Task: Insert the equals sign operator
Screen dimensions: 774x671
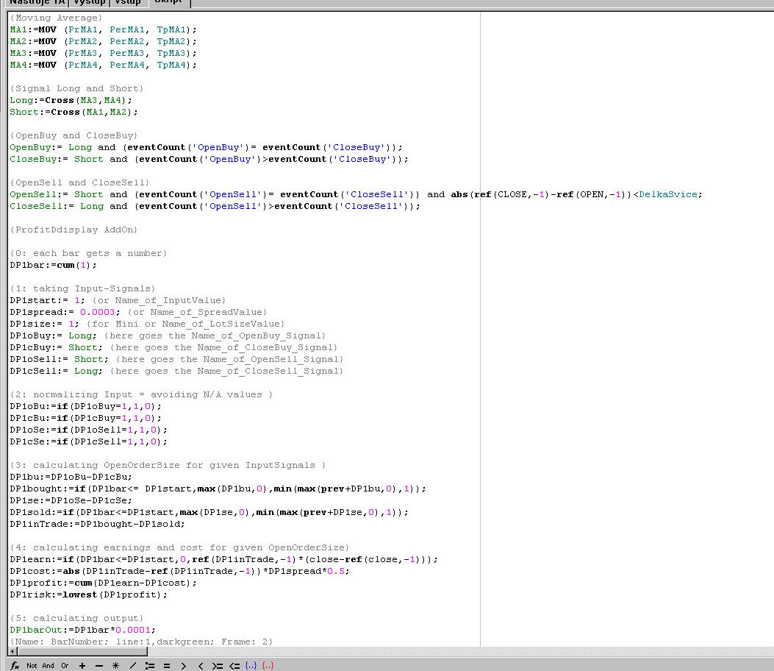Action: [x=167, y=665]
